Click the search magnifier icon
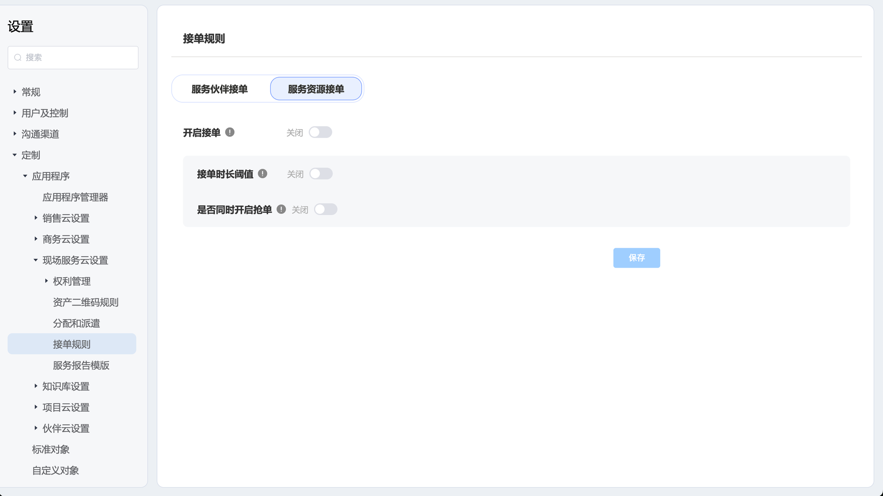The image size is (883, 496). (18, 58)
